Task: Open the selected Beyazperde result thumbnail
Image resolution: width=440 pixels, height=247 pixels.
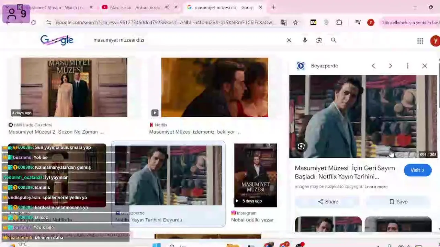Action: 168,175
